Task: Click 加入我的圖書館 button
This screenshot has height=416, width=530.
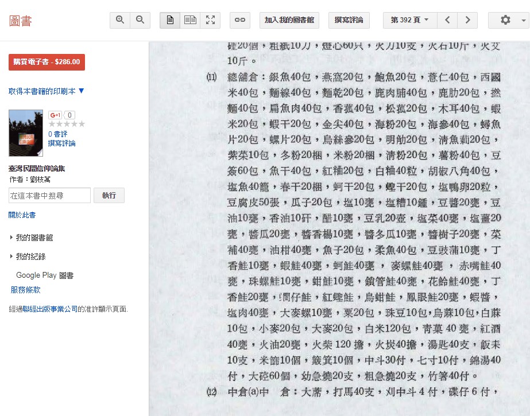Action: (x=289, y=20)
